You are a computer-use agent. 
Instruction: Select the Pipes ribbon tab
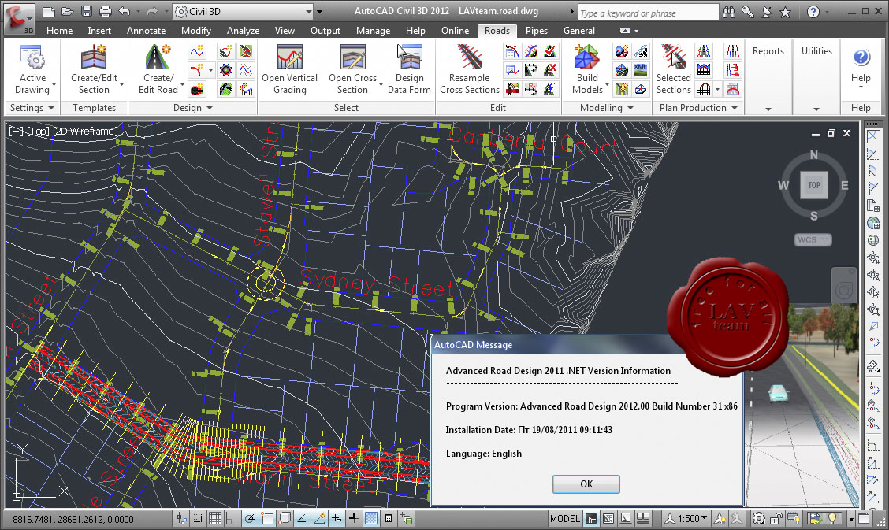tap(537, 31)
